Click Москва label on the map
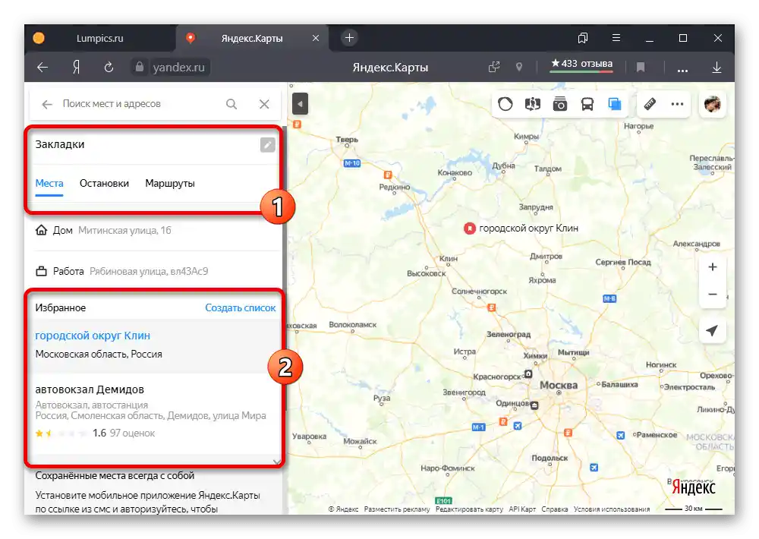Viewport: 759px width, 539px height. pos(559,386)
